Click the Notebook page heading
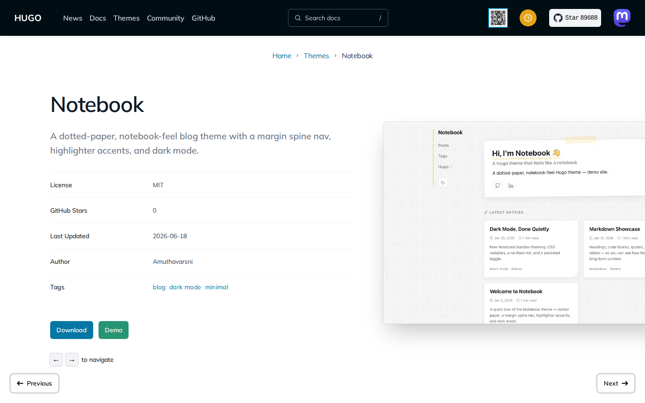The height and width of the screenshot is (403, 645). [x=97, y=105]
